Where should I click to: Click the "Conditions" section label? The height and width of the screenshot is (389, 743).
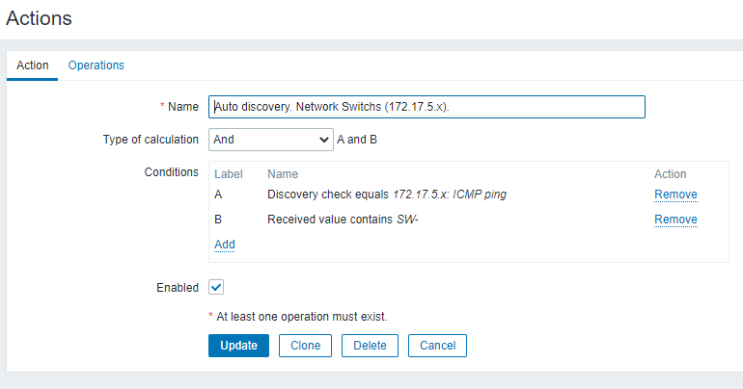point(170,172)
